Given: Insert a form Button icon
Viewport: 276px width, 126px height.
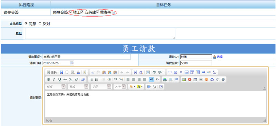Looking at the screenshot, I should click(x=203, y=72).
